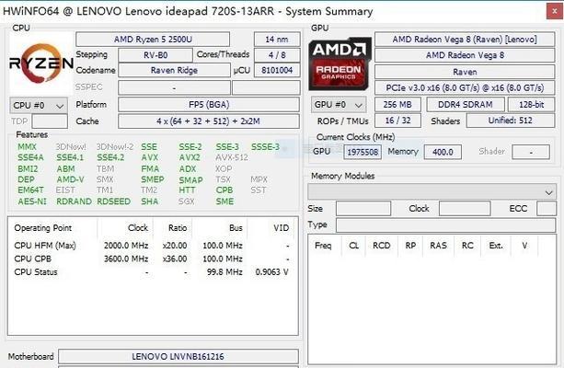Click the 3600.0 MHz clock value
564x368 pixels.
coord(126,259)
